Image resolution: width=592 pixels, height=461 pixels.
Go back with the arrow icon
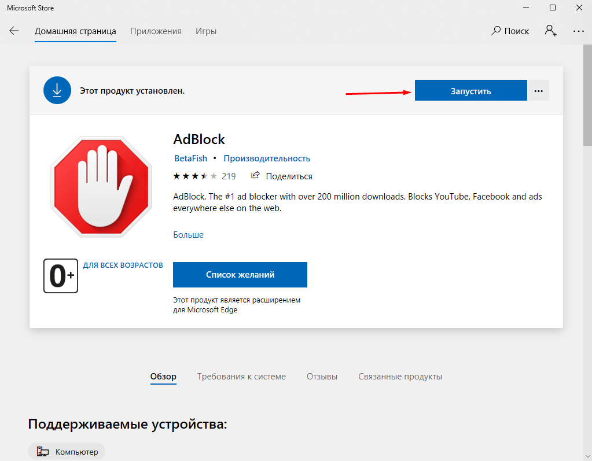(14, 31)
